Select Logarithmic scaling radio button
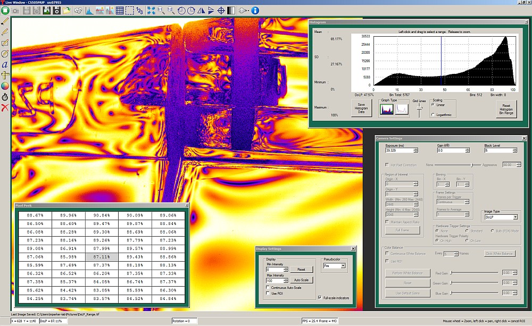532x326 pixels. (433, 115)
